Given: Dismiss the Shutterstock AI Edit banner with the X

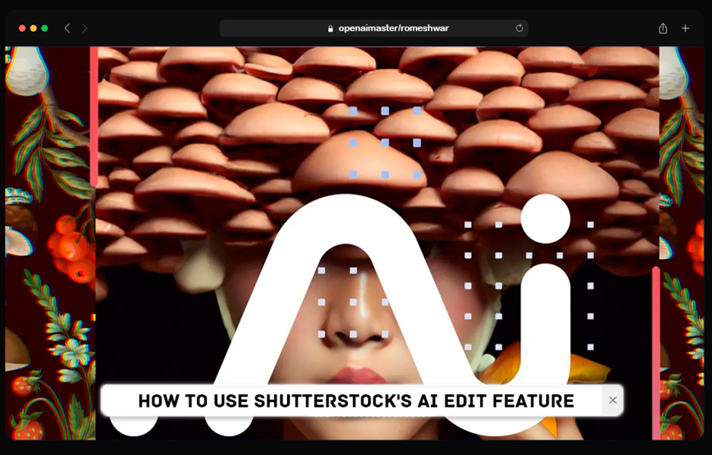Looking at the screenshot, I should pyautogui.click(x=612, y=400).
